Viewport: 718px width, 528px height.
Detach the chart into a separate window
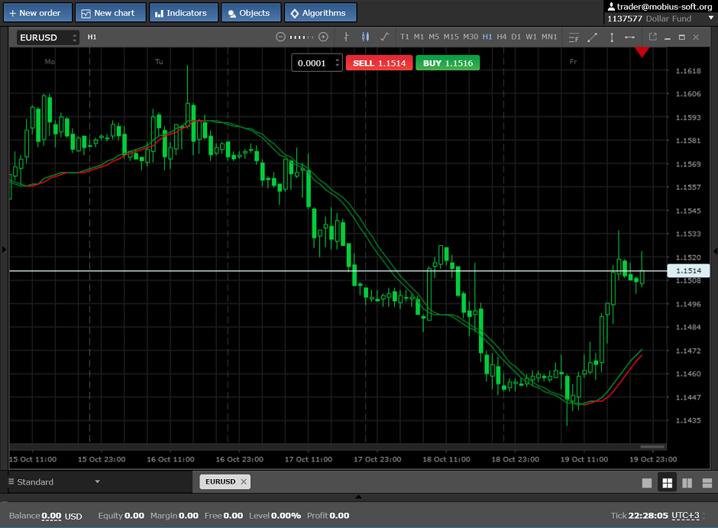653,37
